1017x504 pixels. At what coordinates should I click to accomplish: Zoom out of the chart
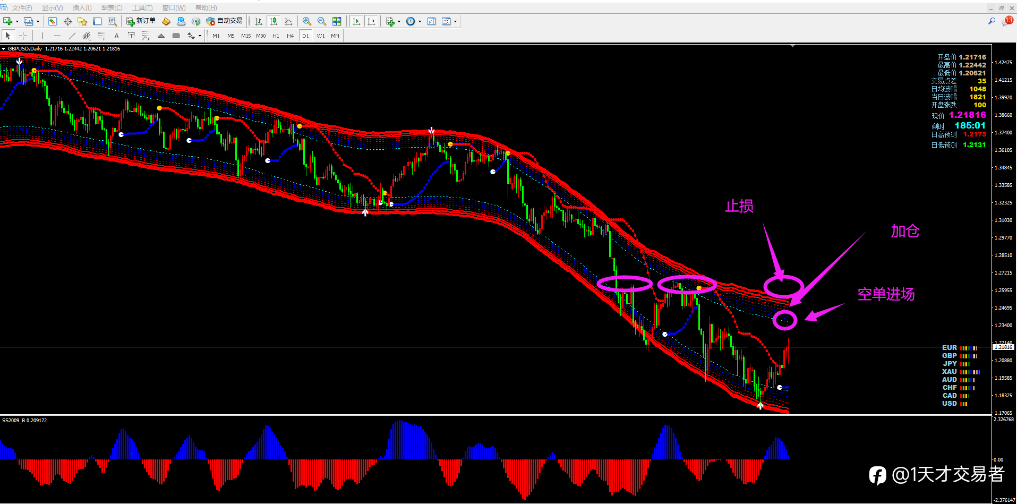point(322,21)
